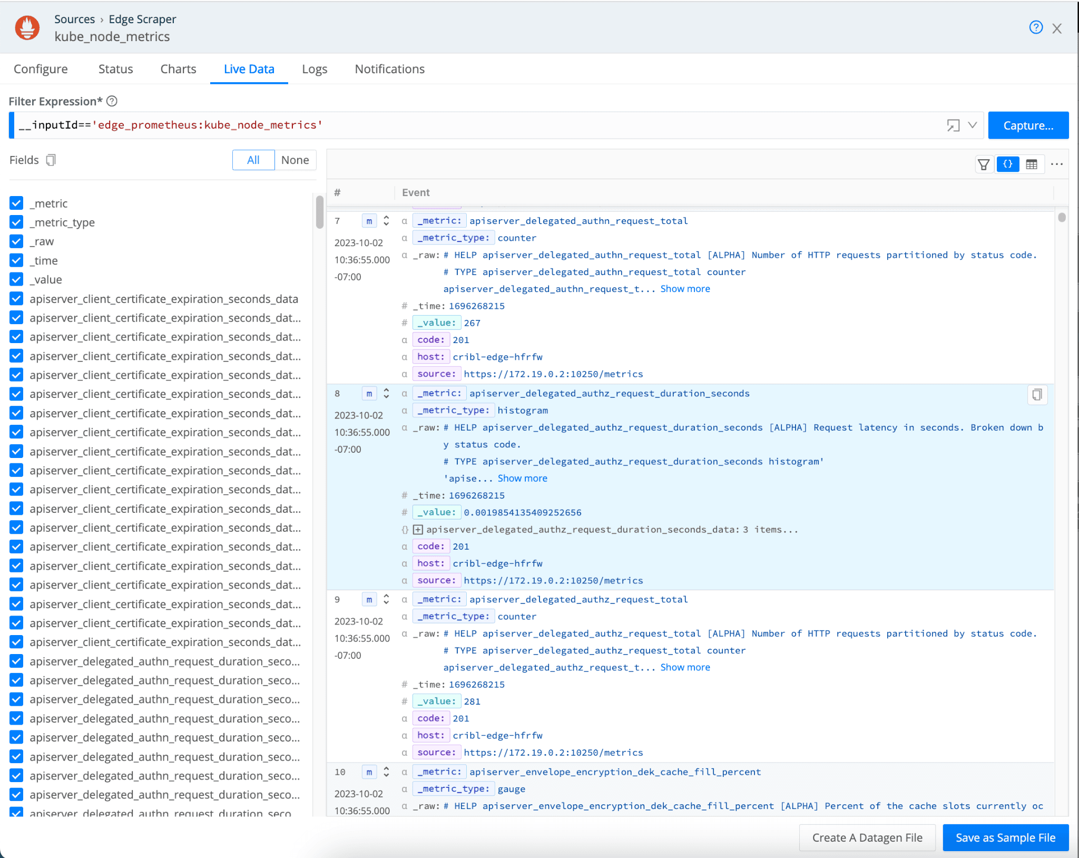The width and height of the screenshot is (1079, 858).
Task: Click the filter funnel icon above events
Action: pos(983,164)
